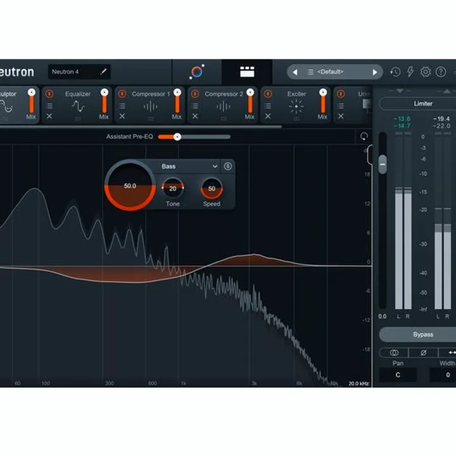Click the module chain horizontal scrollbar

click(141, 127)
